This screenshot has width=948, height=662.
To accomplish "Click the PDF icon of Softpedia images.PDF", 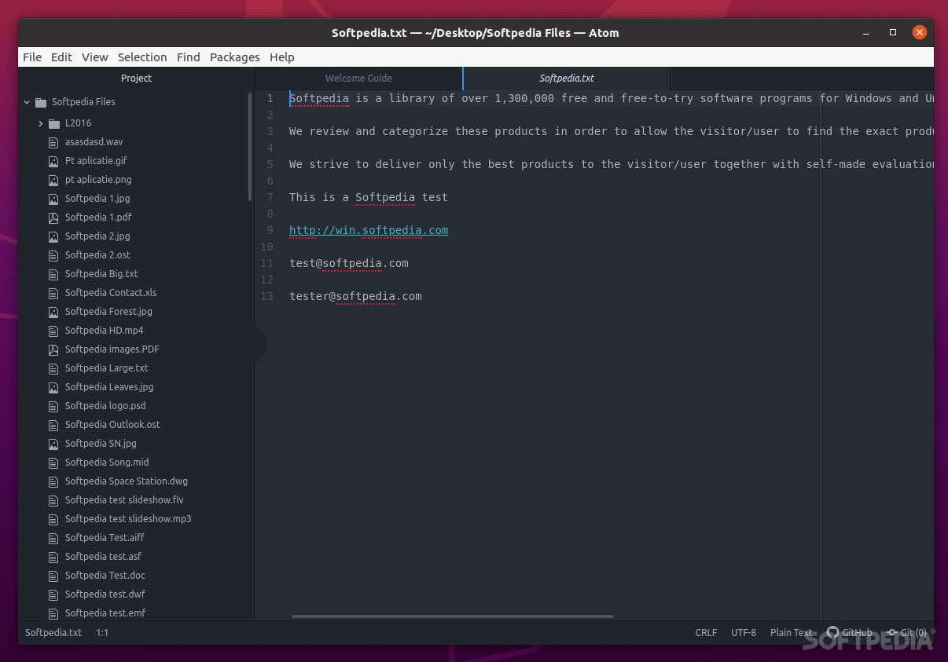I will tap(53, 349).
